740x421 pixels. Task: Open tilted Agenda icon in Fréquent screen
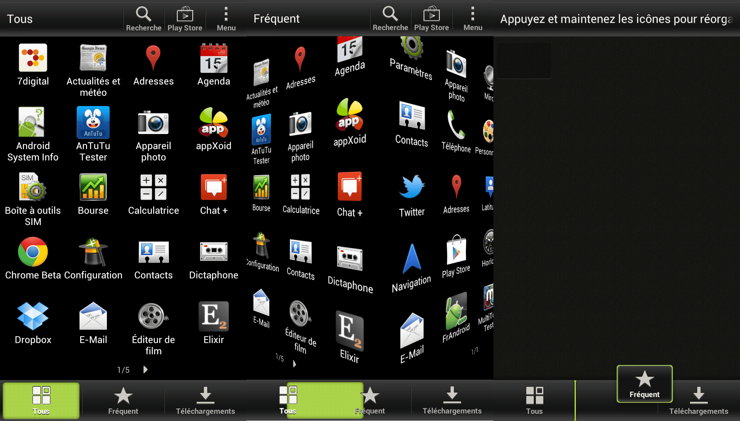point(349,56)
